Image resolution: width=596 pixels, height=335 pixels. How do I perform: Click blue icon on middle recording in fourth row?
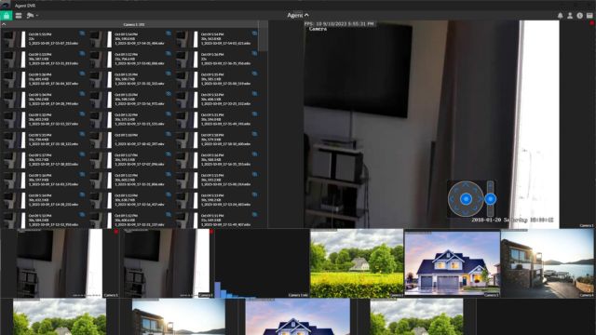pyautogui.click(x=169, y=94)
